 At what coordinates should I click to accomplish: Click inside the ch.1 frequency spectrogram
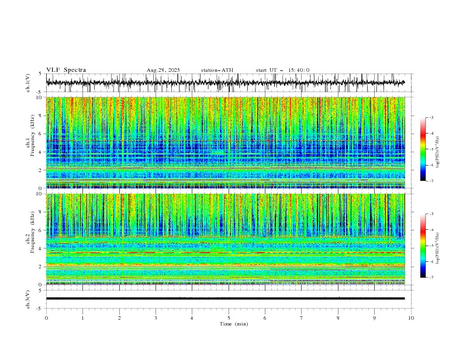pyautogui.click(x=226, y=142)
